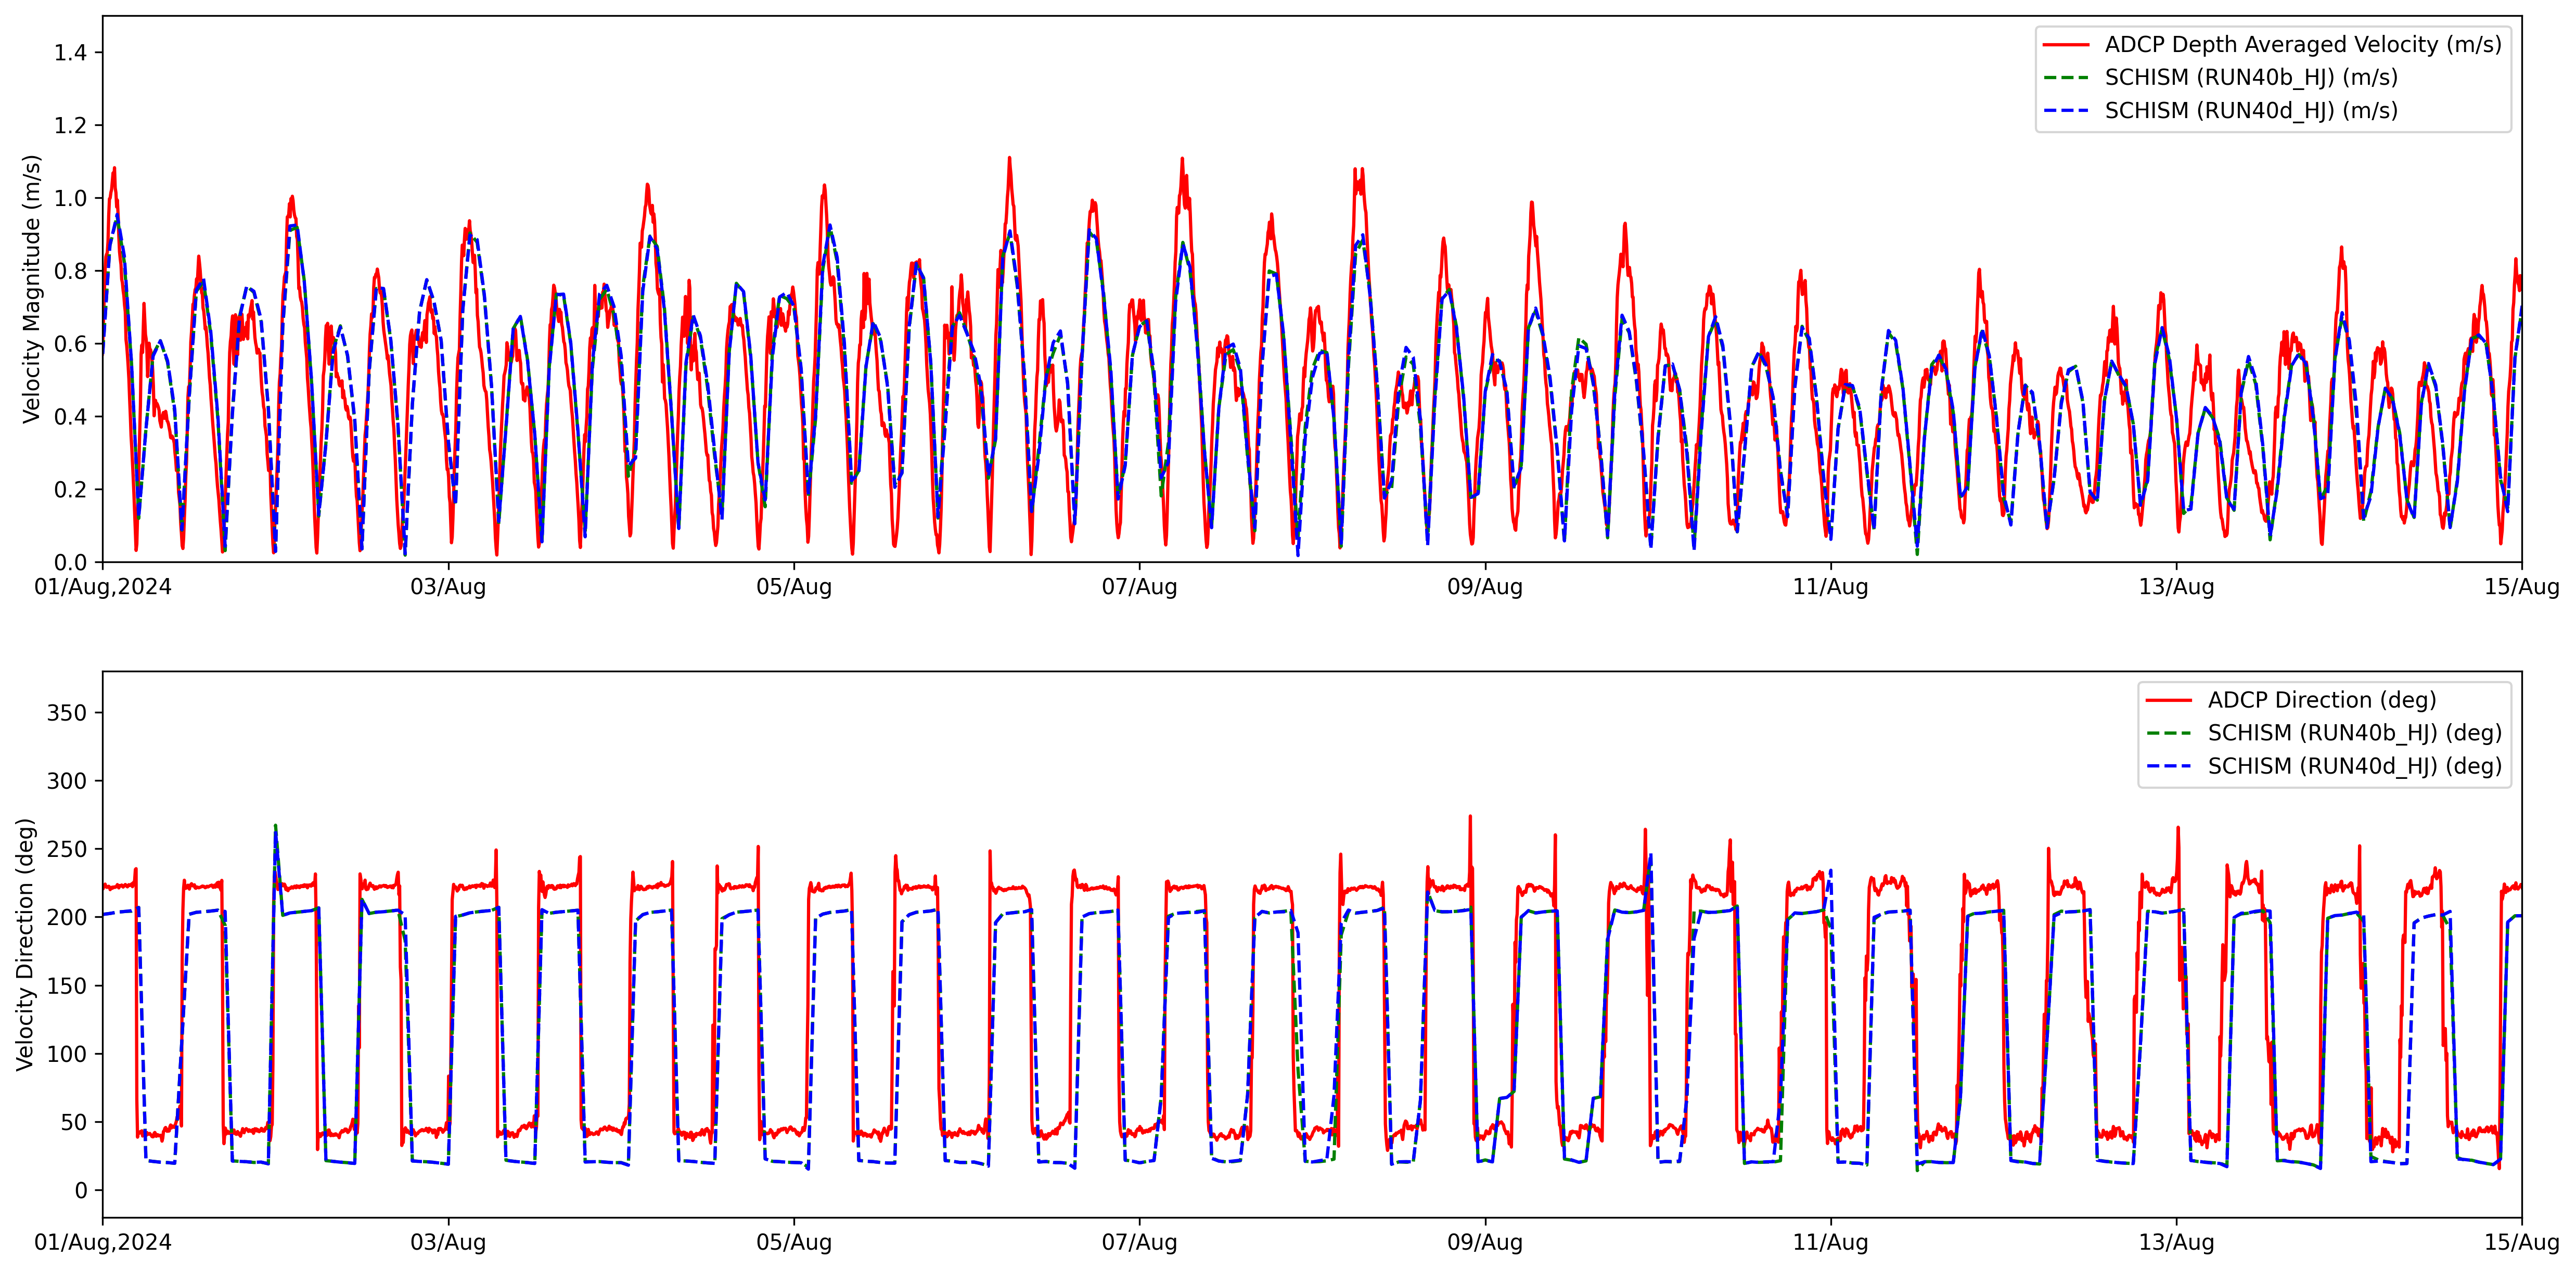2576x1270 pixels.
Task: Click the 1.4 y-axis tick on the velocity plot
Action: [70, 53]
